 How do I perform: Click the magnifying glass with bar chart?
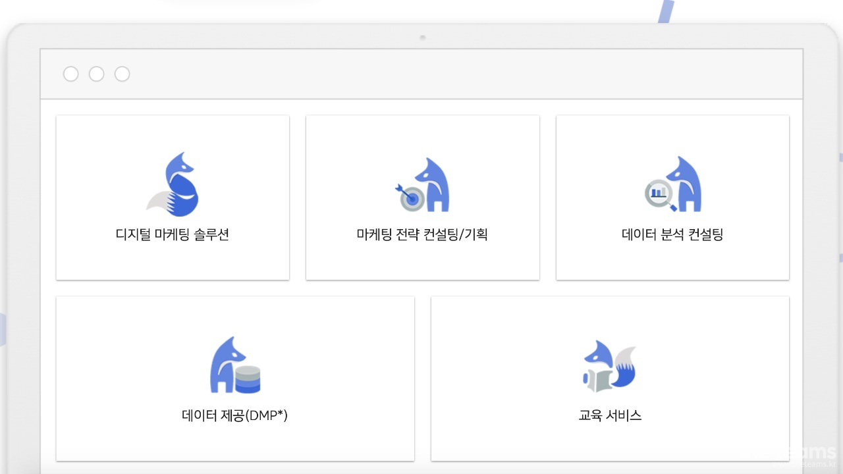(659, 194)
